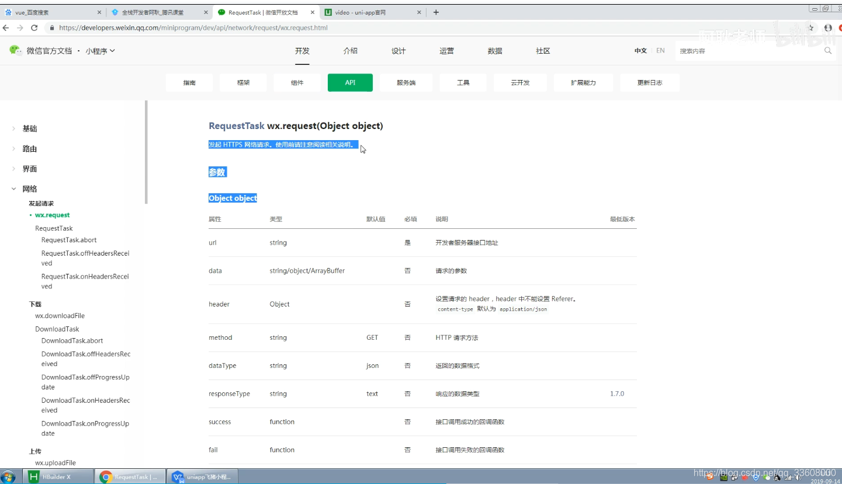
Task: Open the 框架 section button
Action: [243, 83]
